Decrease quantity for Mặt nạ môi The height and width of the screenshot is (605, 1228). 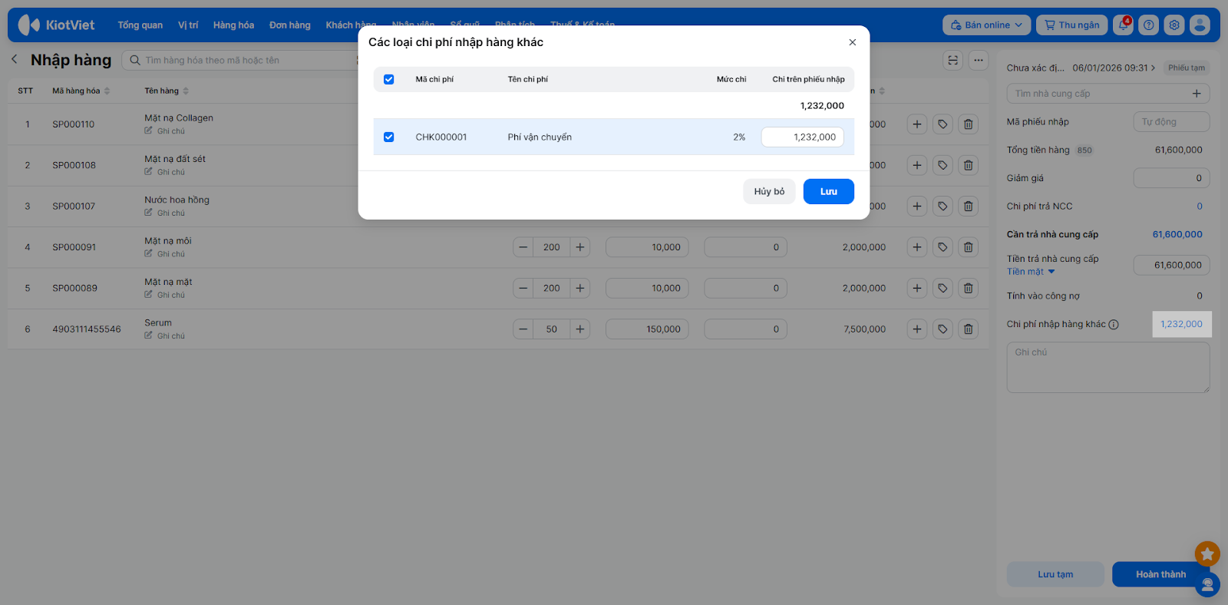[x=523, y=247]
